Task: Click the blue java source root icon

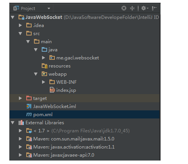Action: [x=44, y=49]
